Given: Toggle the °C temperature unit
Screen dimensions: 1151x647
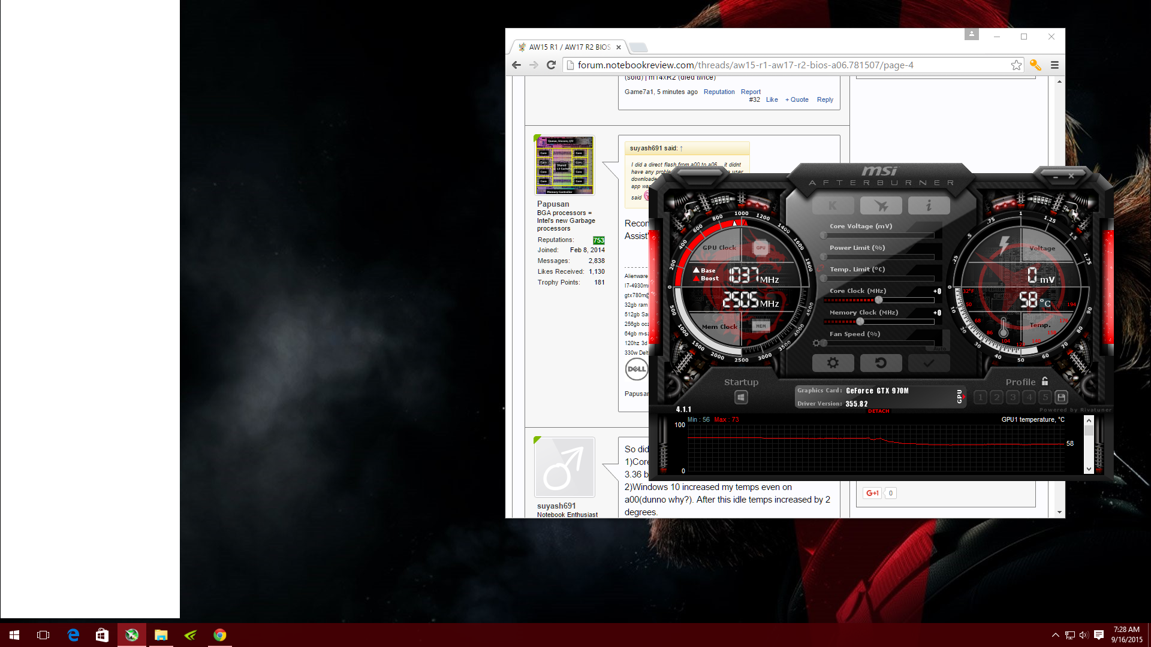Looking at the screenshot, I should pos(1045,303).
